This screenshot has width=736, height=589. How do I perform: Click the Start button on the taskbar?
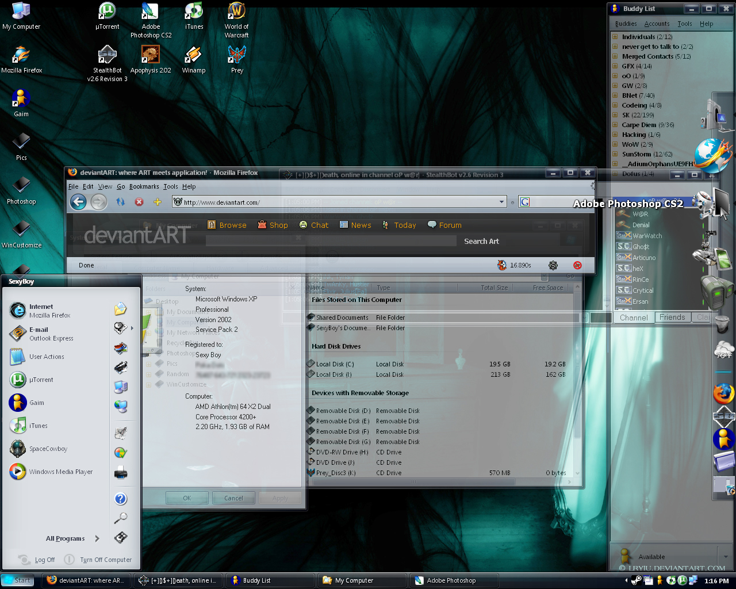(17, 580)
